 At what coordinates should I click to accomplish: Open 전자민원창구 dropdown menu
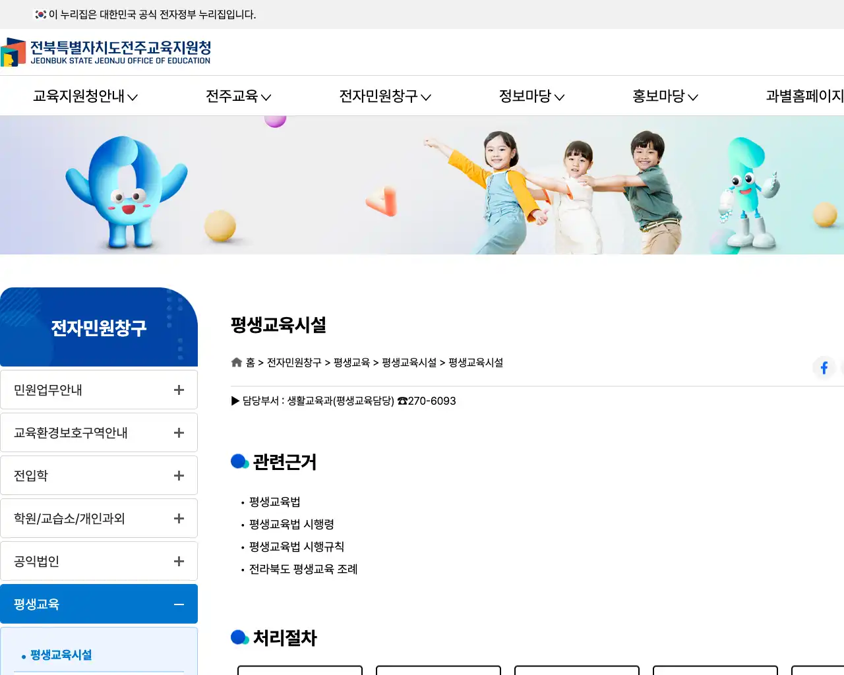tap(385, 96)
